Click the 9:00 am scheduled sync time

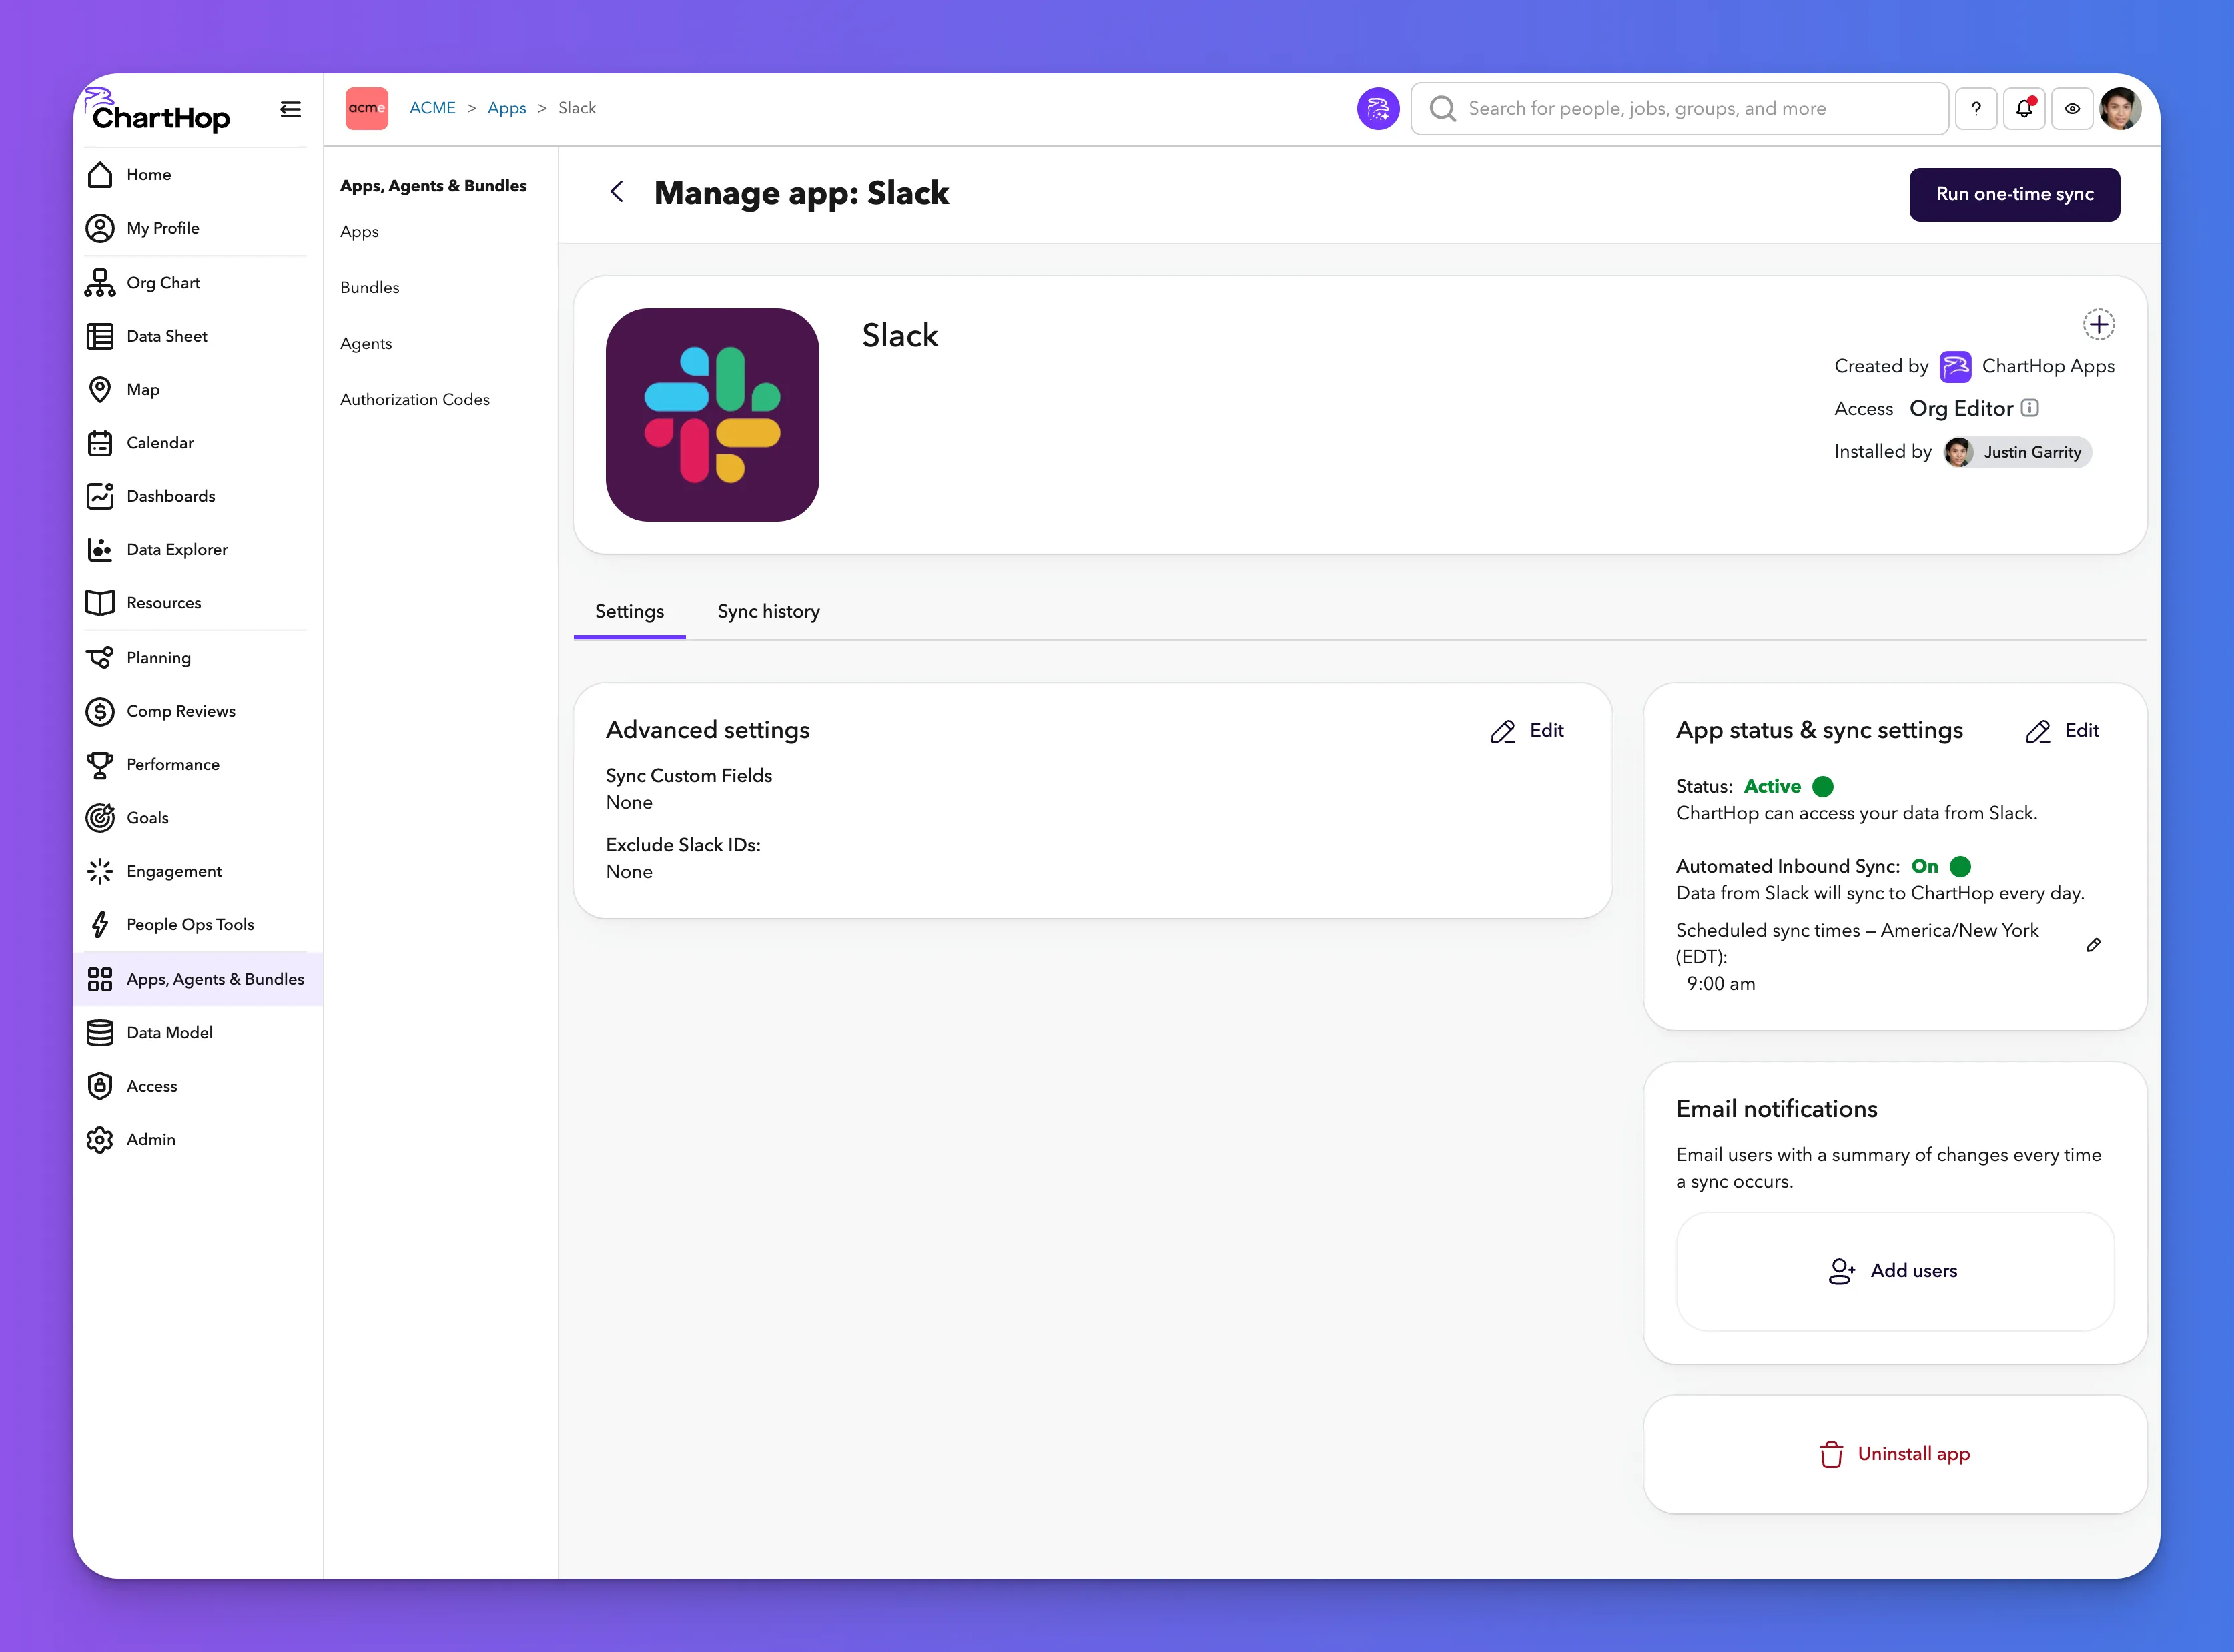1720,984
